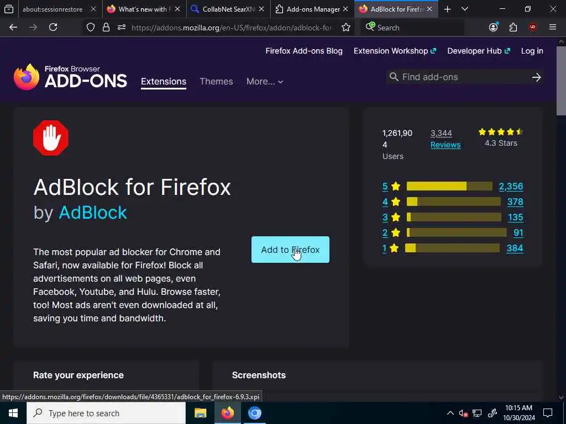The height and width of the screenshot is (424, 566).
Task: Open the 378 four-star reviews count
Action: [x=515, y=202]
